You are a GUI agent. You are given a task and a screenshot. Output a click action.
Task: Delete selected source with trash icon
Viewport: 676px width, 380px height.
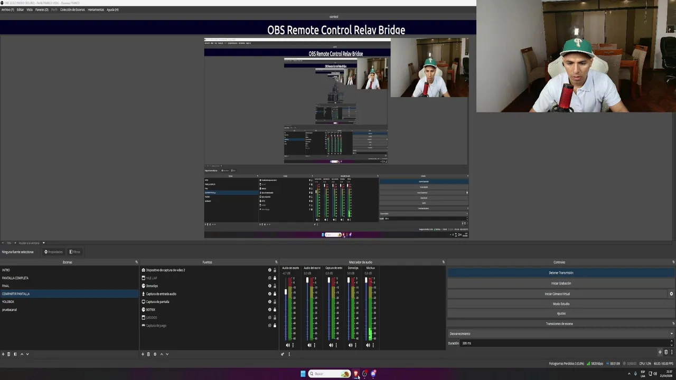148,354
